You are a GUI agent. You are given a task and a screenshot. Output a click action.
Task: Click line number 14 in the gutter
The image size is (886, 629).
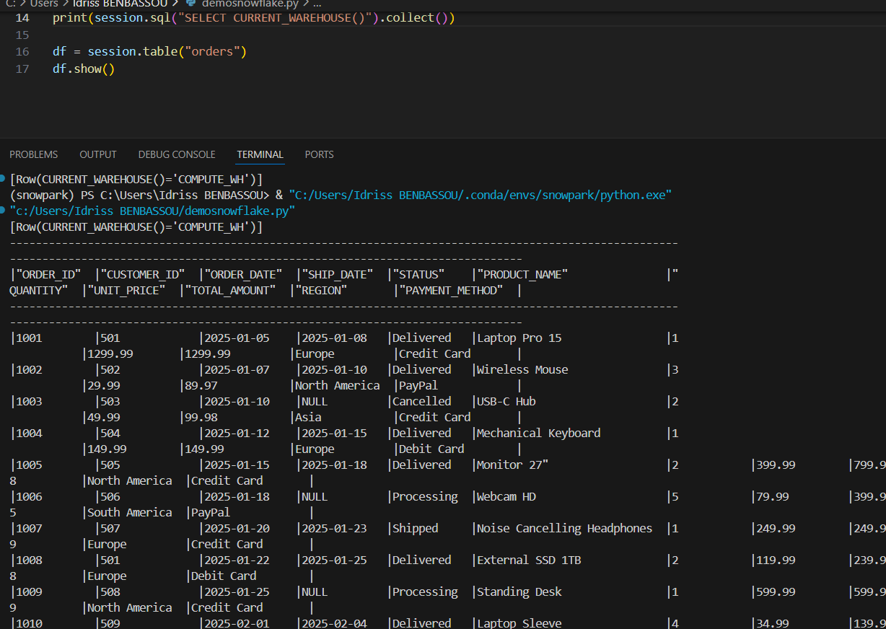(x=22, y=17)
